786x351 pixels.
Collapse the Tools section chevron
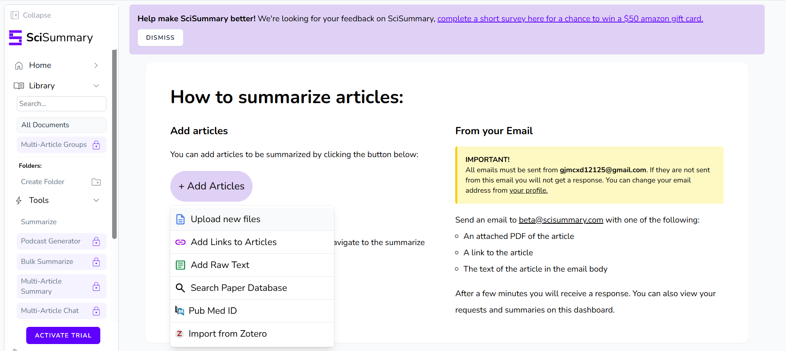(x=96, y=200)
